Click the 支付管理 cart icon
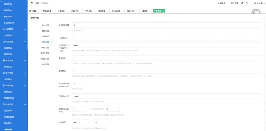Viewport: 266px width, 131px height. pyautogui.click(x=4, y=73)
